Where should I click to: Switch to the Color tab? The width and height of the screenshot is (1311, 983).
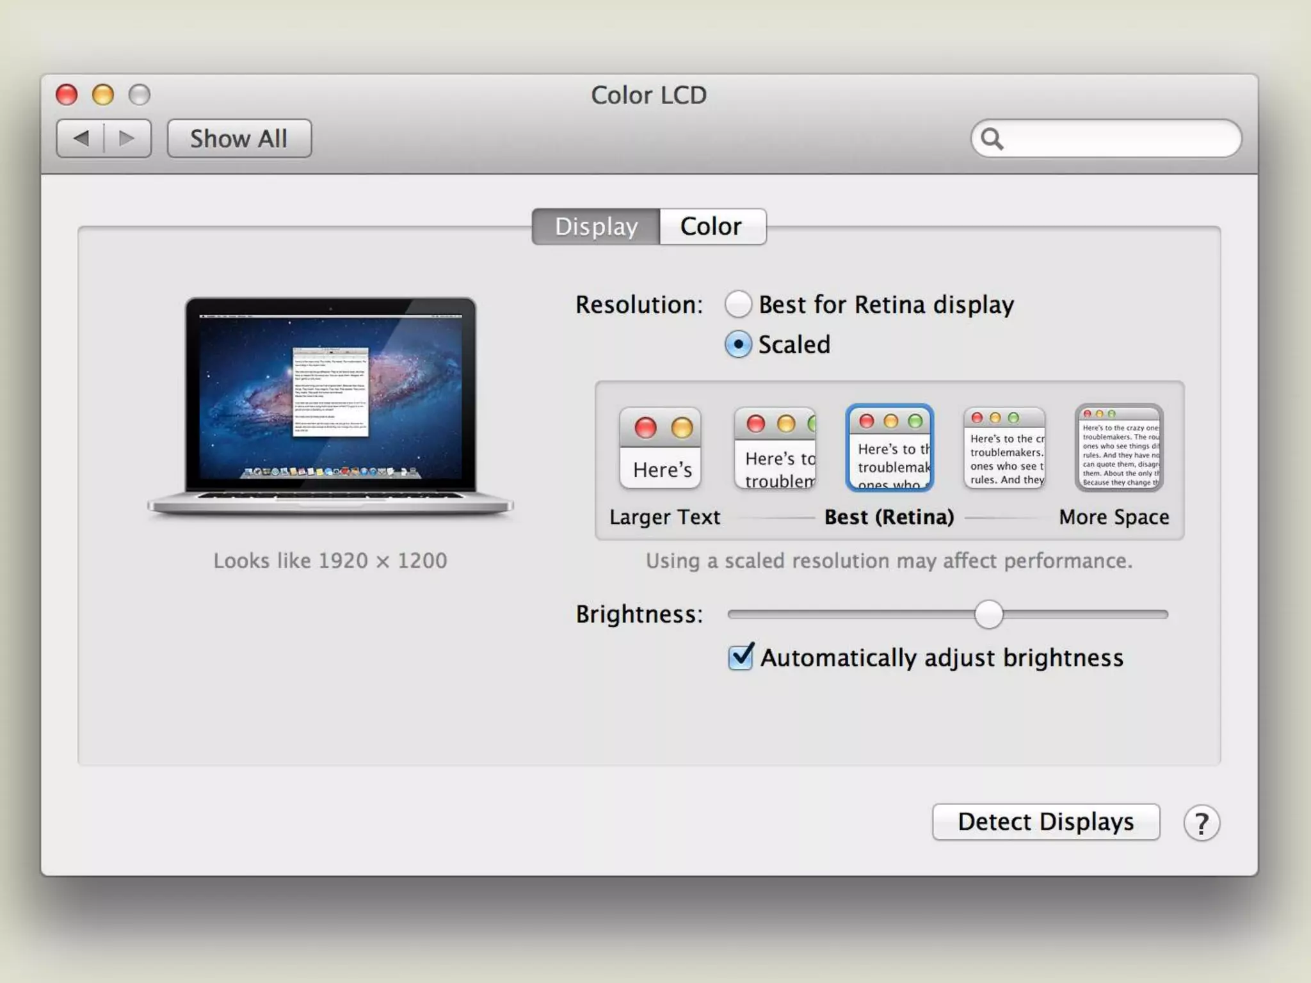point(711,227)
